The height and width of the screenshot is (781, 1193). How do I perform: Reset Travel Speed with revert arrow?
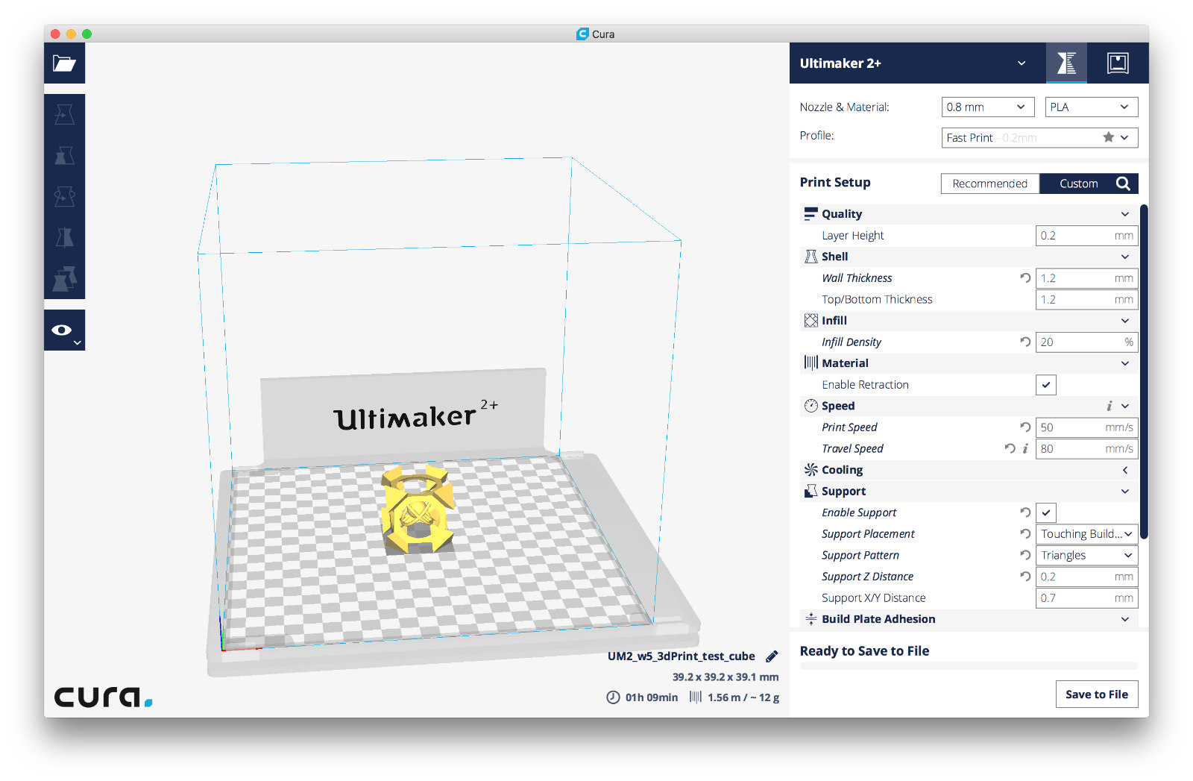click(x=1010, y=448)
